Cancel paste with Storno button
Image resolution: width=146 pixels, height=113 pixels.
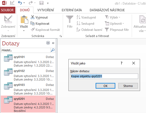coord(128,86)
